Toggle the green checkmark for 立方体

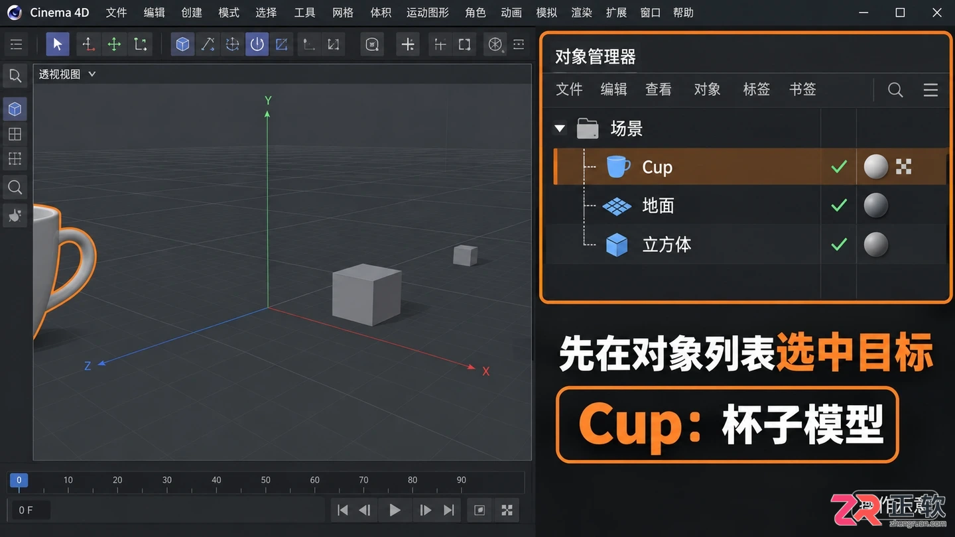(x=839, y=245)
